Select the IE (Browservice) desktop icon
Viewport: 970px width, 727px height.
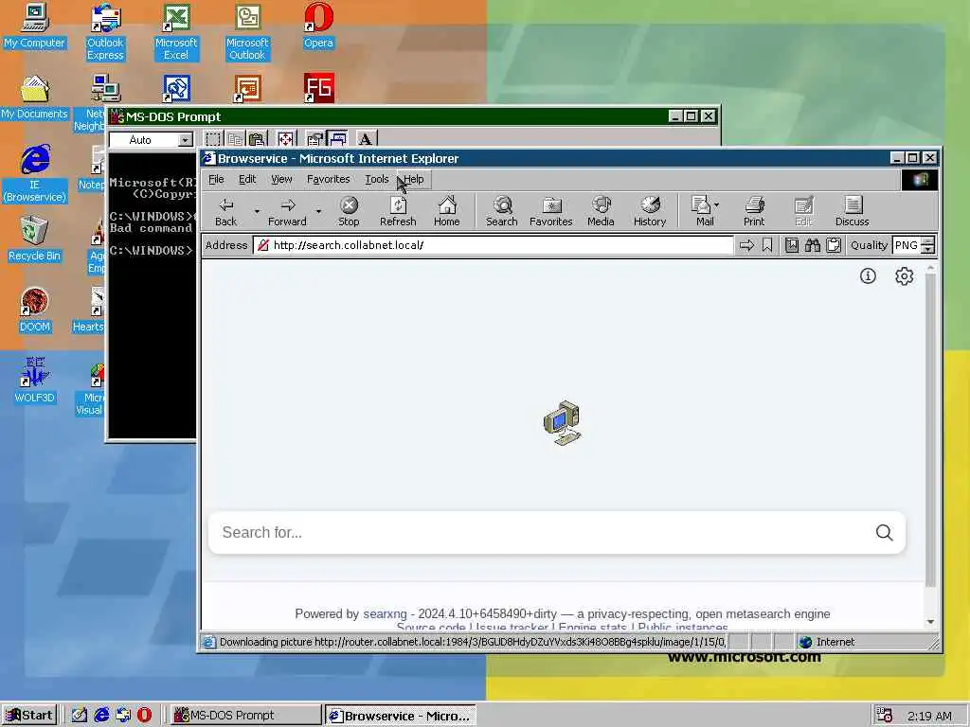pos(35,174)
